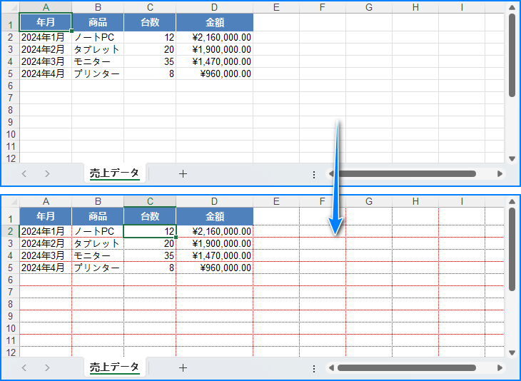Open the 売上データ sheet tab in bottom window

tap(114, 367)
